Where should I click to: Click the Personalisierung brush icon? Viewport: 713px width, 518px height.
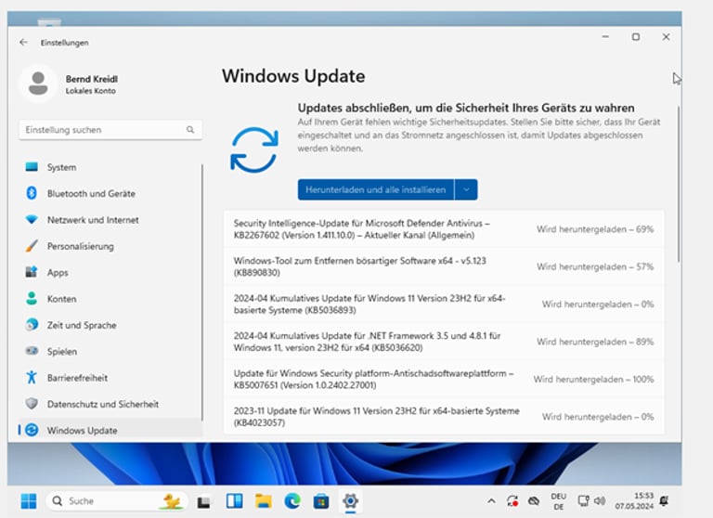[32, 246]
